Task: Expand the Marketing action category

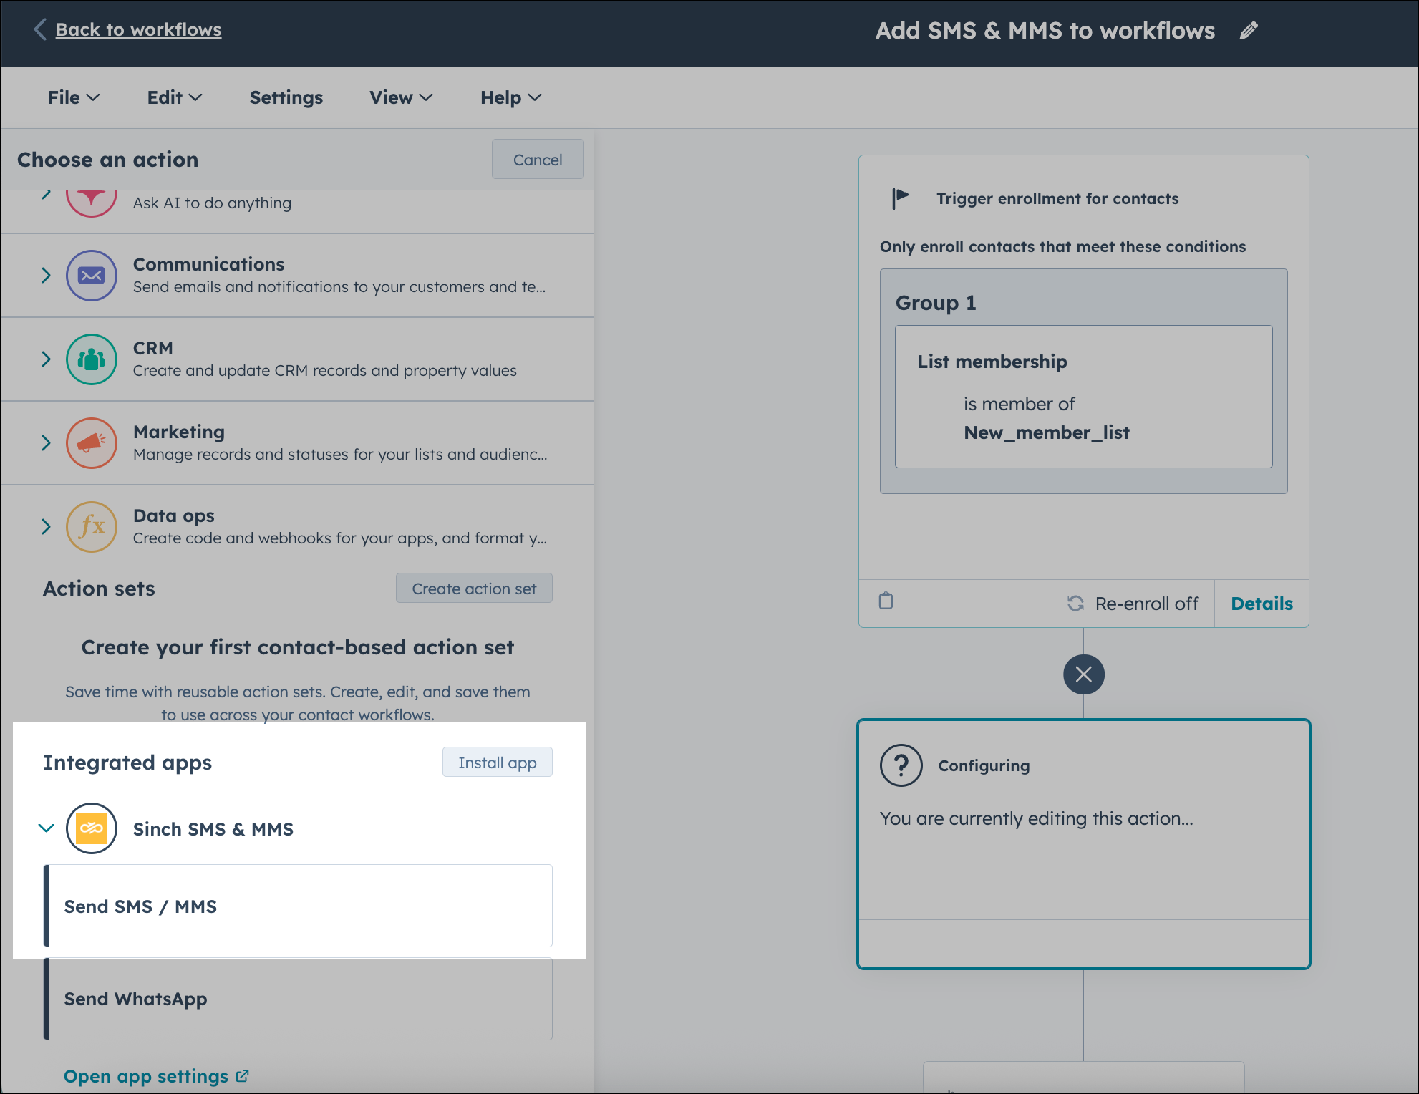Action: click(44, 442)
